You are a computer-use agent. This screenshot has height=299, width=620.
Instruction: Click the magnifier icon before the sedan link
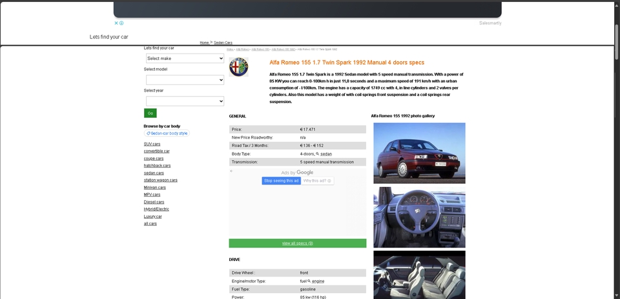pos(318,154)
